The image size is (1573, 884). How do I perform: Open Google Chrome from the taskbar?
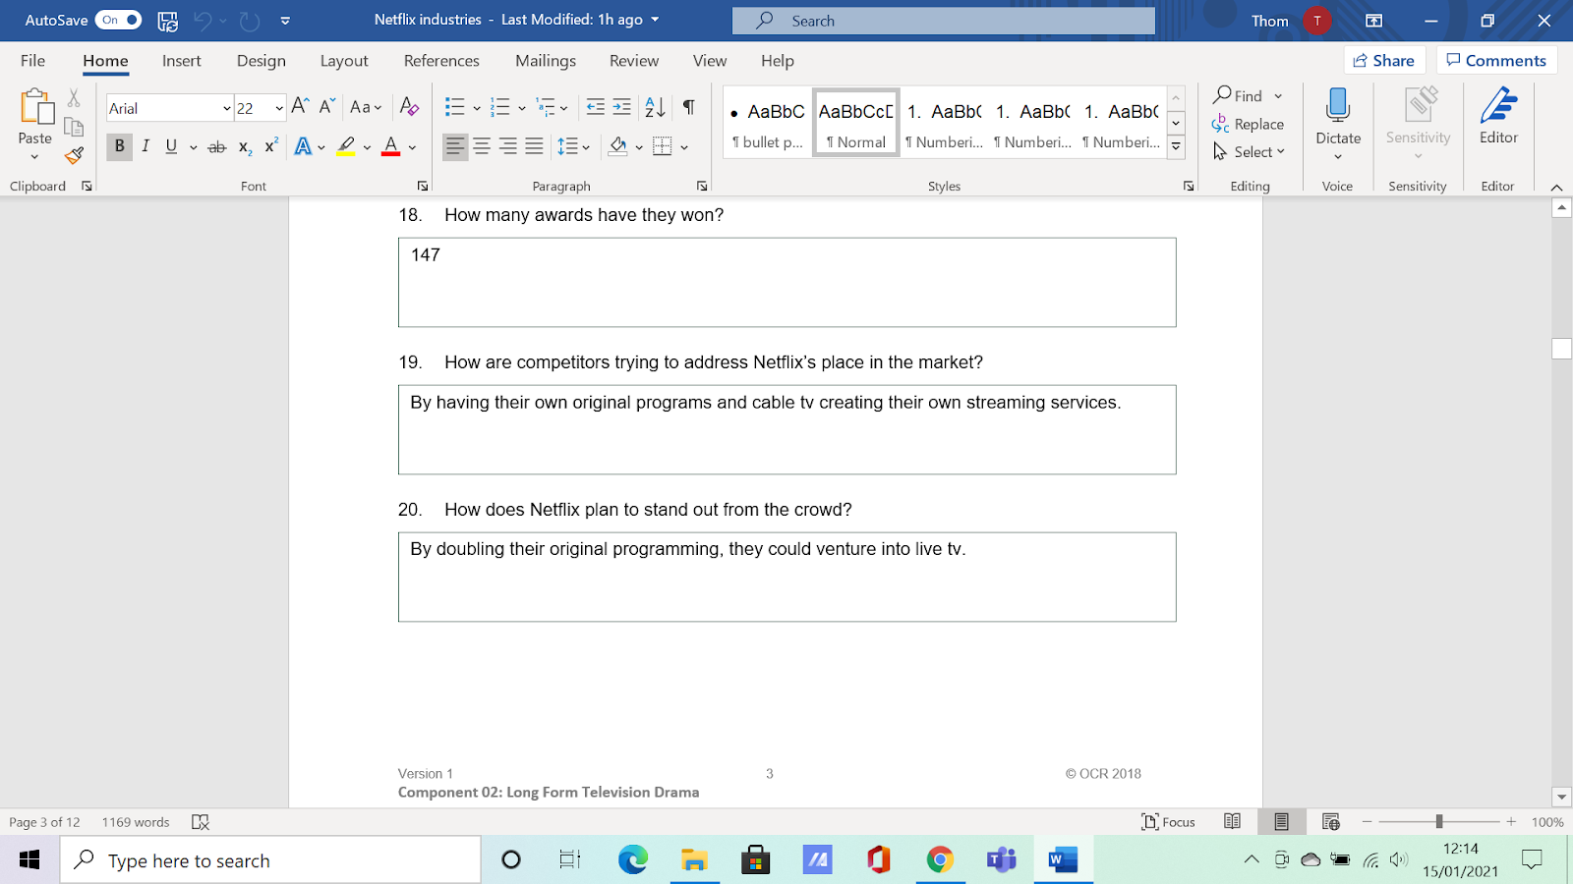pyautogui.click(x=940, y=860)
